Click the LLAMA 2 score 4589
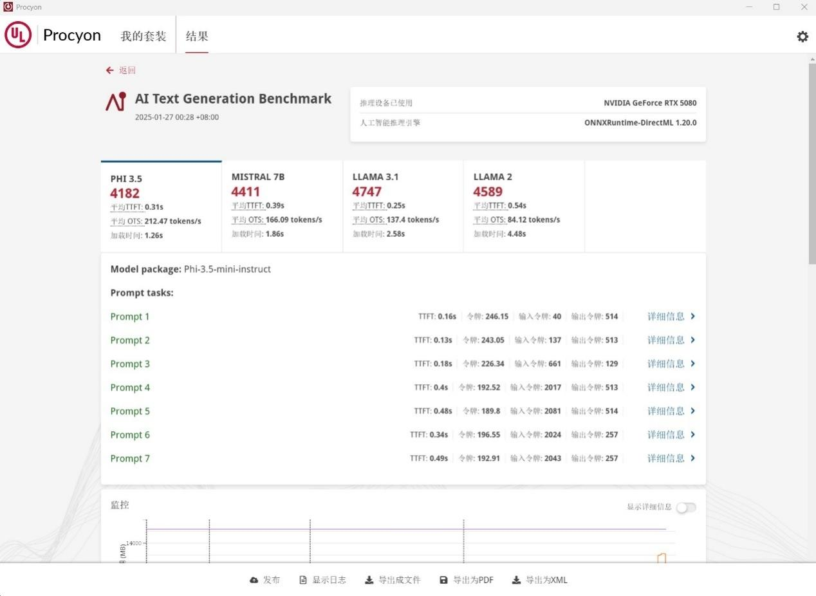Screen dimensions: 816x596 pyautogui.click(x=488, y=191)
